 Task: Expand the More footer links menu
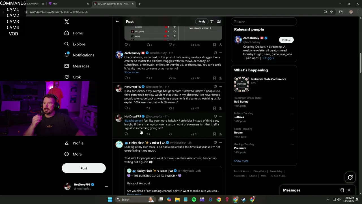(265, 176)
